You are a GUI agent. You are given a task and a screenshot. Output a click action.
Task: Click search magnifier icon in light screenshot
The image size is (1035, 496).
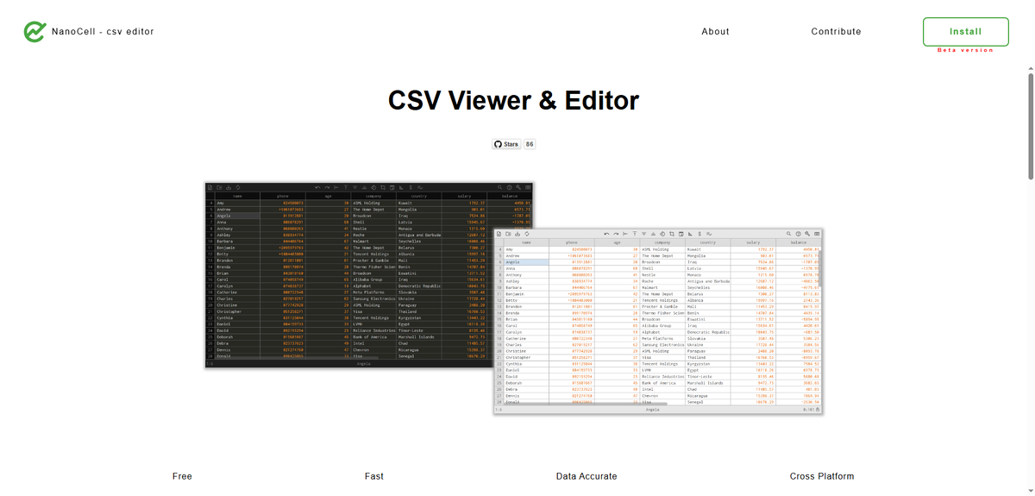[x=788, y=234]
